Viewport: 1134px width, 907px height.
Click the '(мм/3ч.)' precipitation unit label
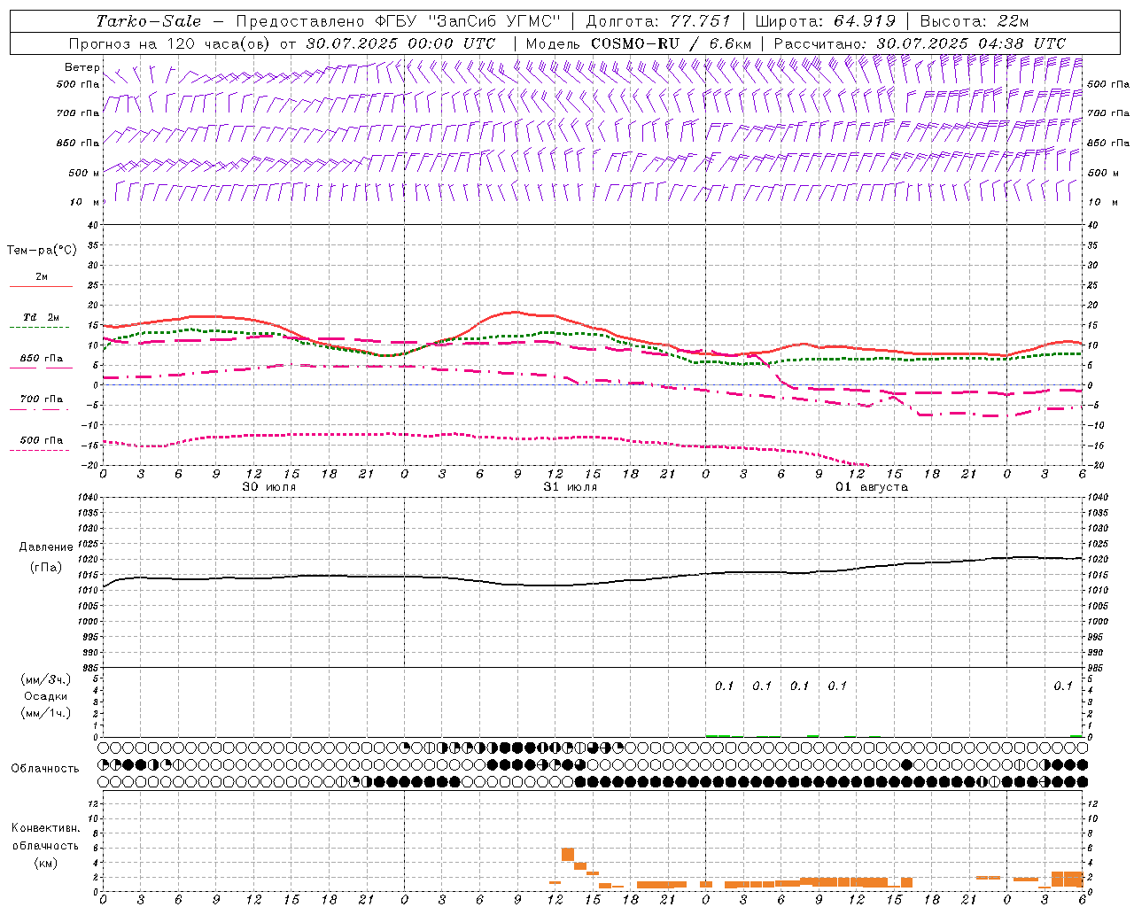tap(46, 679)
